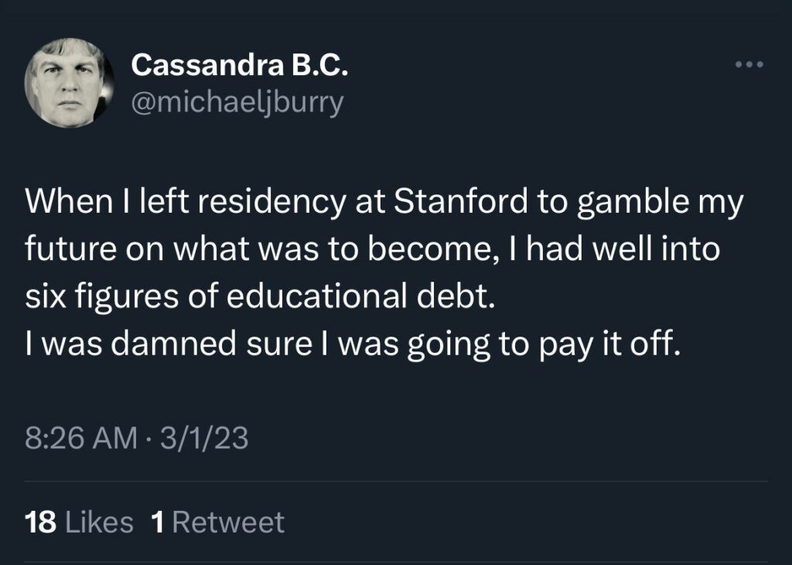Image resolution: width=792 pixels, height=565 pixels.
Task: Click the @michaeljburry handle
Action: (x=237, y=103)
